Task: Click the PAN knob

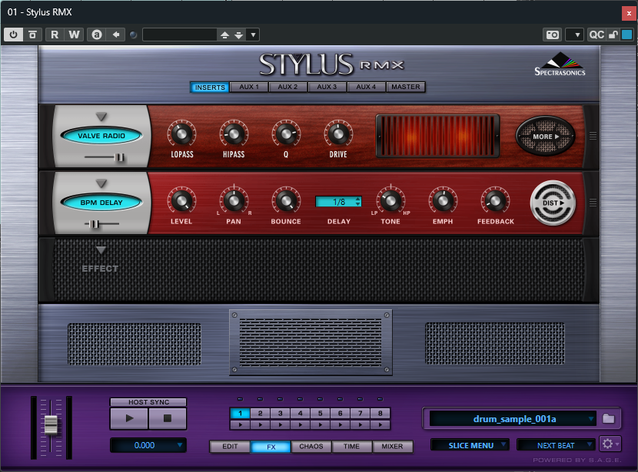Action: 234,200
